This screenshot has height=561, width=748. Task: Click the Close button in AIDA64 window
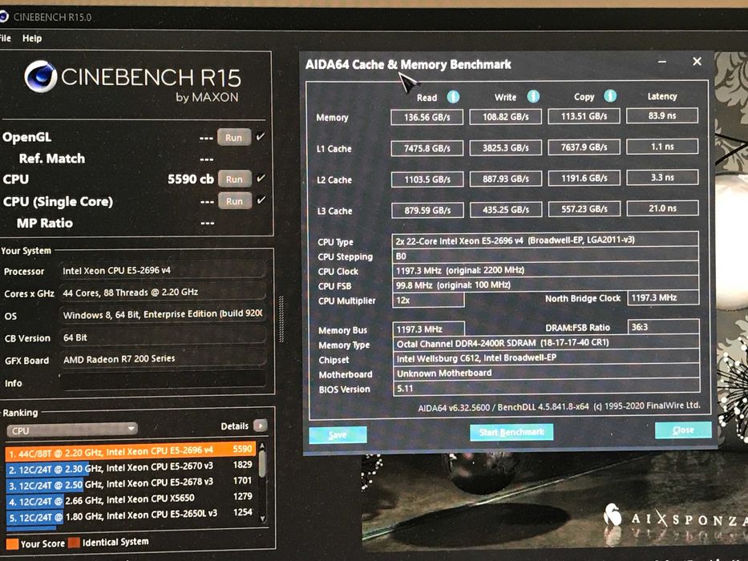(683, 430)
